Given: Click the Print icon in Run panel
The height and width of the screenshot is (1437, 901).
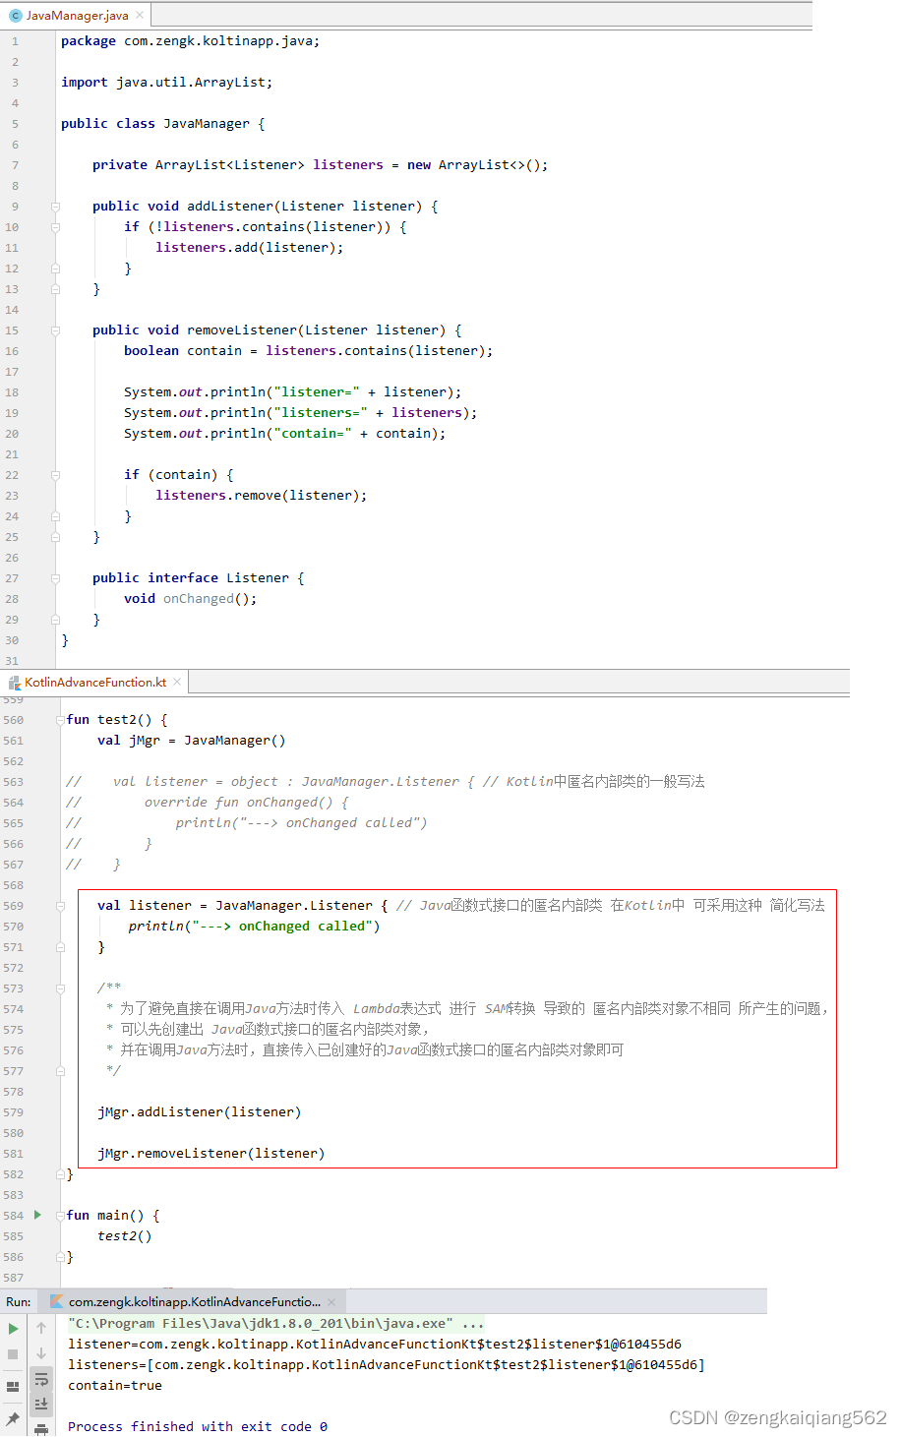Looking at the screenshot, I should coord(41,1428).
